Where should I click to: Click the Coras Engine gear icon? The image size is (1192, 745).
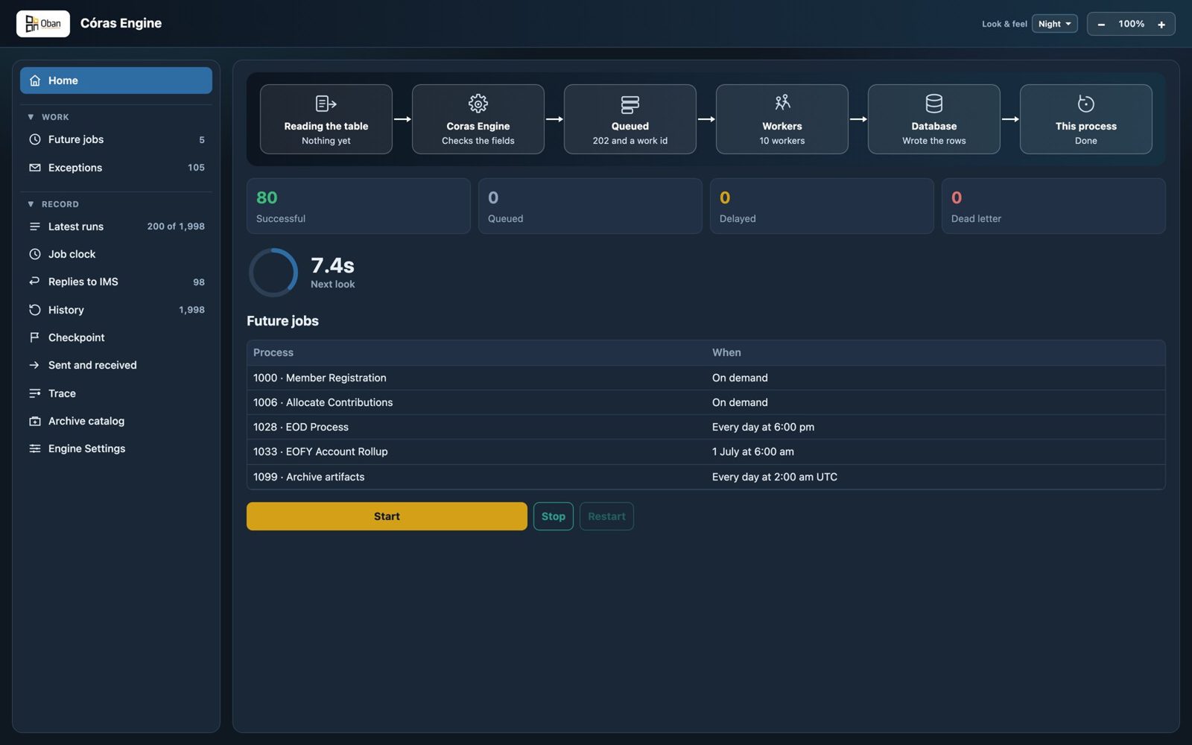[478, 104]
